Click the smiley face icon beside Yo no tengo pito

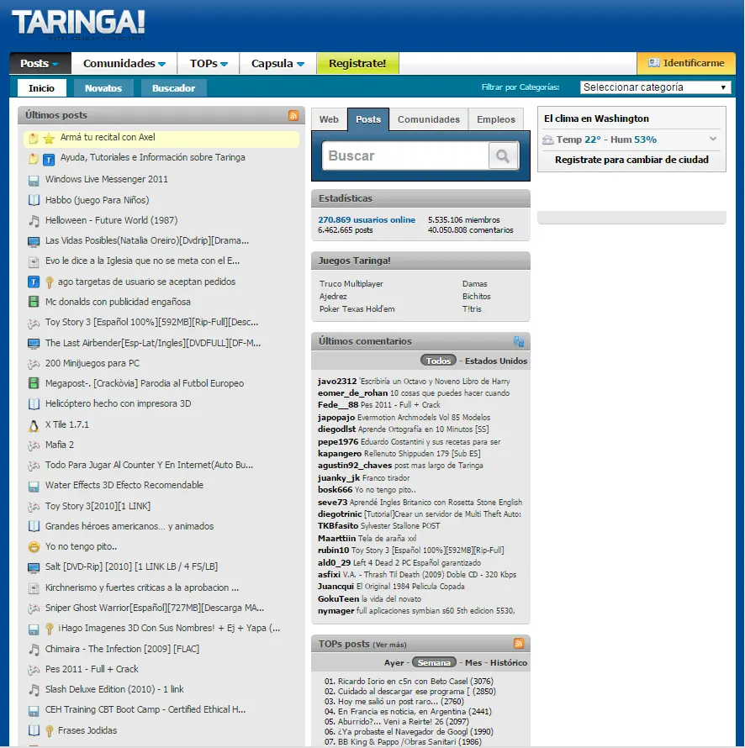[x=34, y=546]
